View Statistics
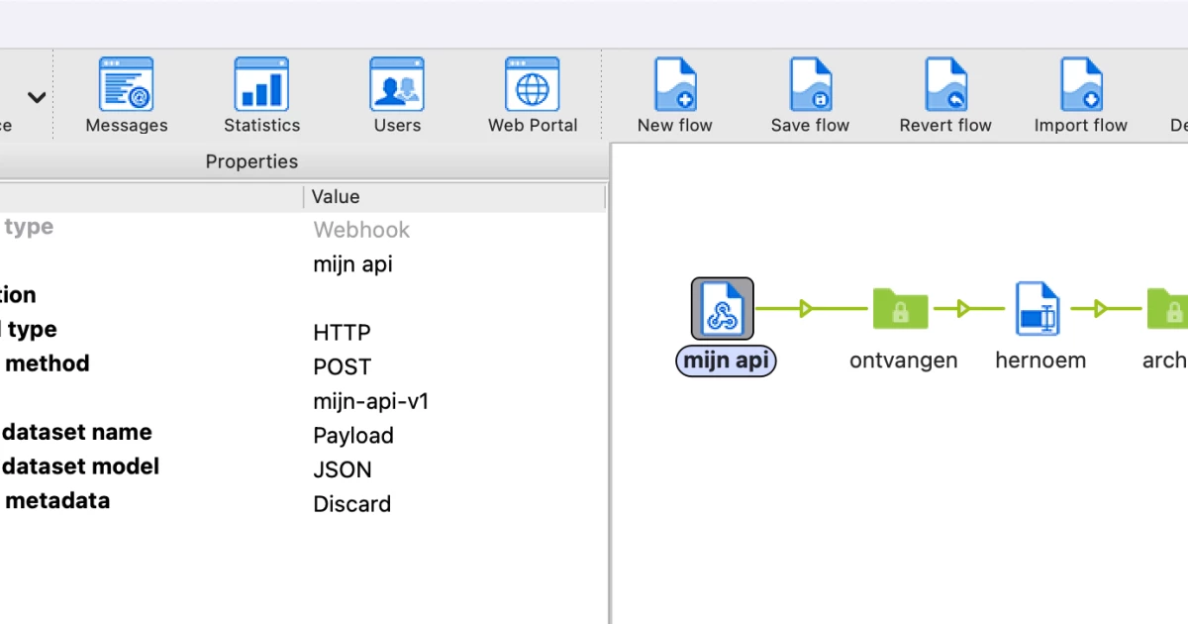This screenshot has height=624, width=1188. (x=260, y=94)
